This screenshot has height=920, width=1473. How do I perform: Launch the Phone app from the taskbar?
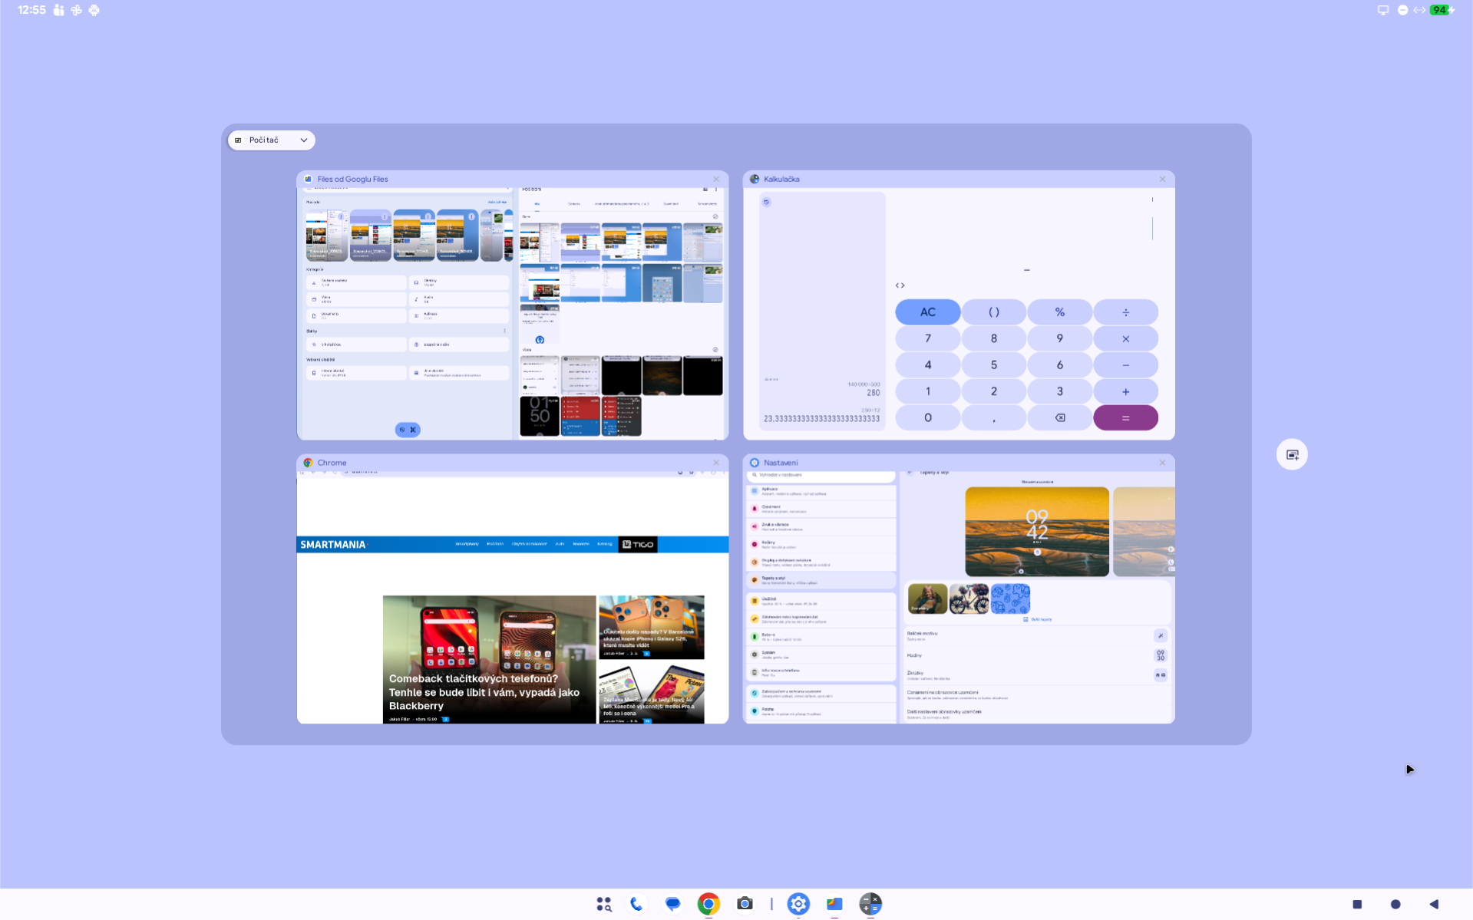636,904
